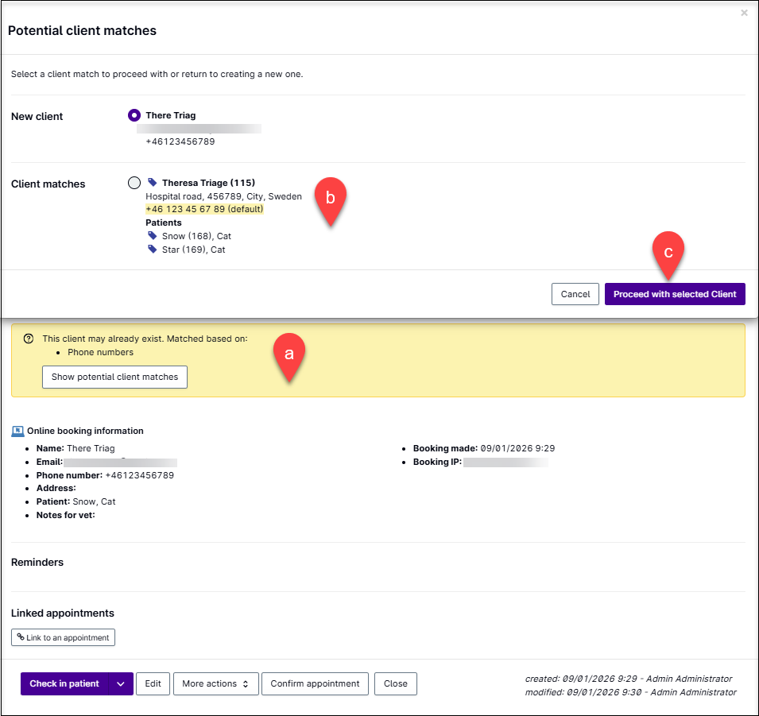Click the Star (169), Cat patient entry

(194, 250)
